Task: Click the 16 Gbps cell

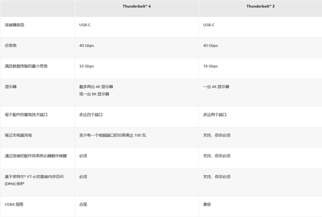Action: tap(210, 66)
